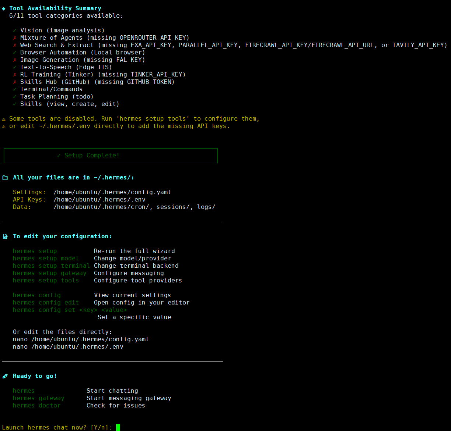451x431 pixels.
Task: Click 'missing GITHUB_TOKEN' text
Action: point(134,82)
